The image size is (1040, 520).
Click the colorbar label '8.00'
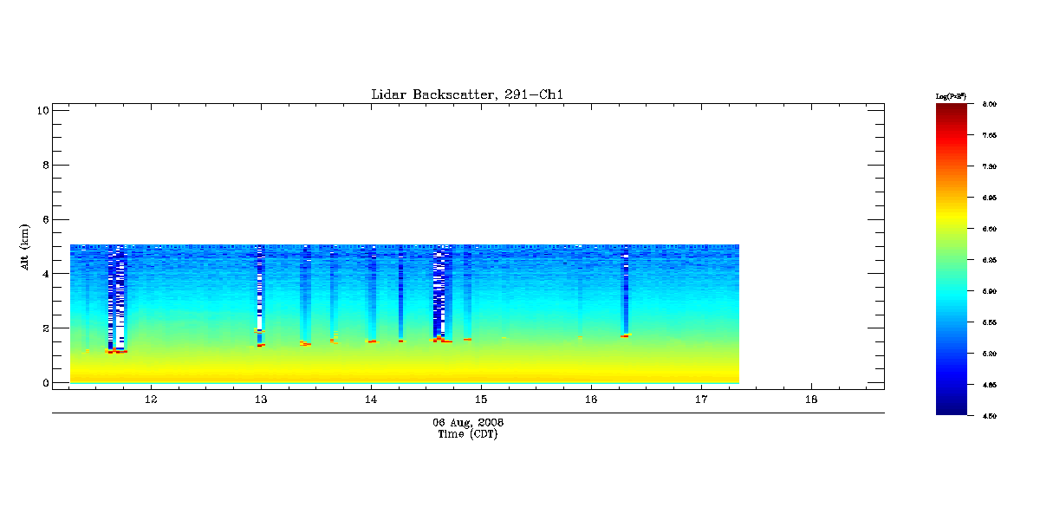989,104
